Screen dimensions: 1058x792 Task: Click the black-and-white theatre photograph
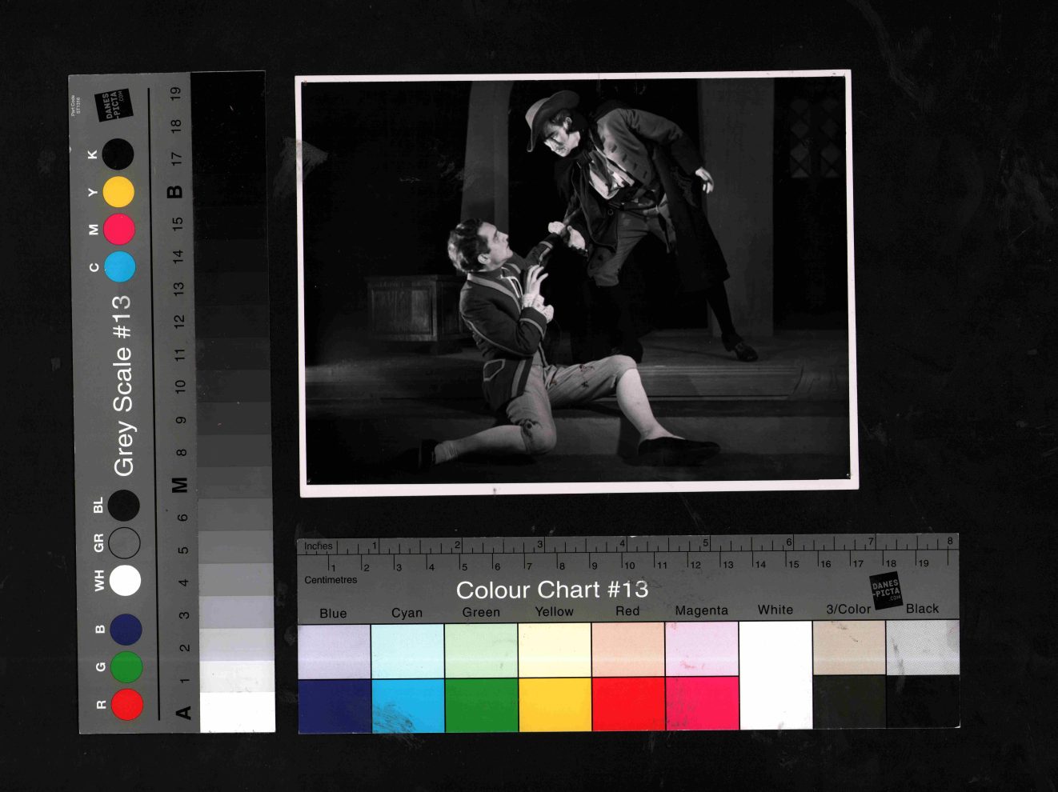(576, 282)
